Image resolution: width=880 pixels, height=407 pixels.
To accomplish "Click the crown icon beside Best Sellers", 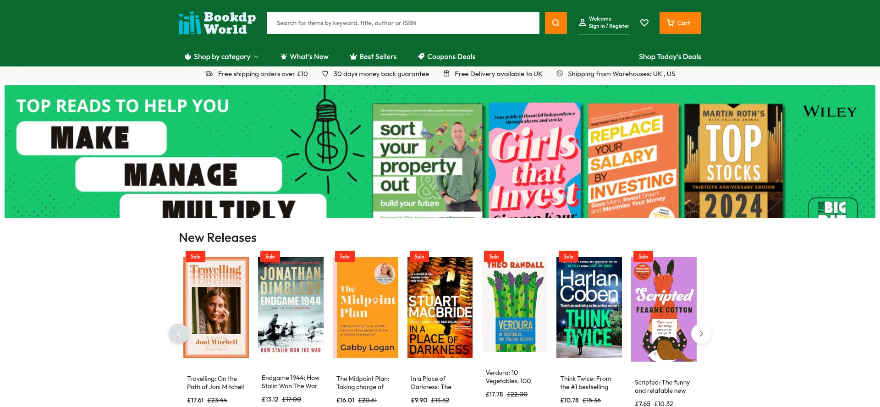I will click(x=353, y=57).
